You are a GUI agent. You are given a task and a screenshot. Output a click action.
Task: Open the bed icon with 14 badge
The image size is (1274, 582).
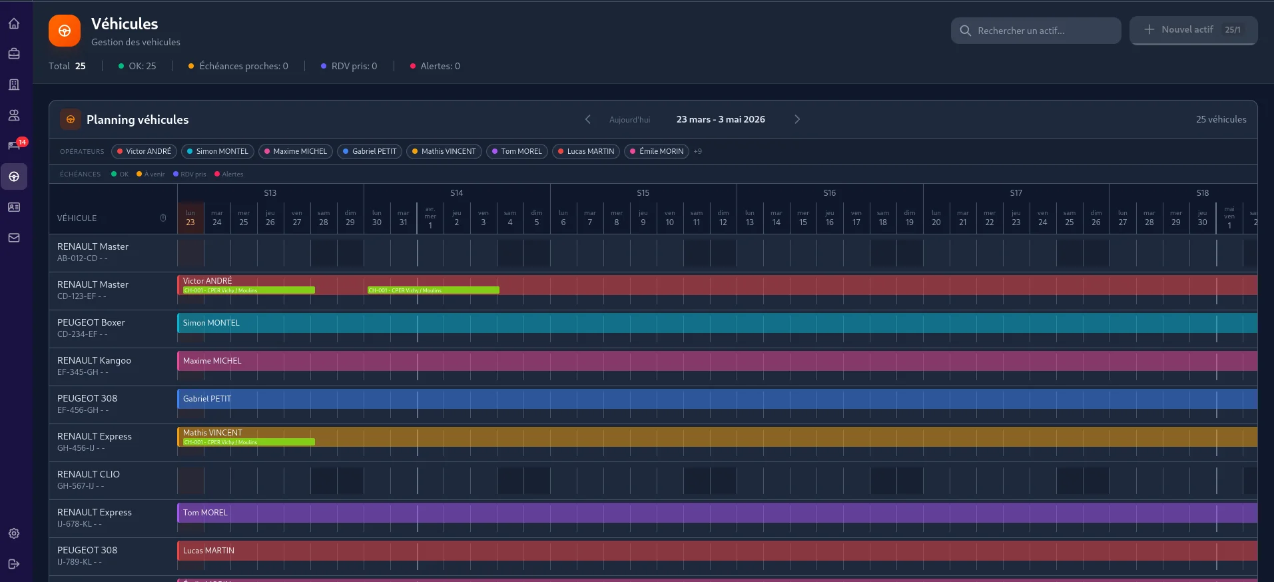(14, 146)
